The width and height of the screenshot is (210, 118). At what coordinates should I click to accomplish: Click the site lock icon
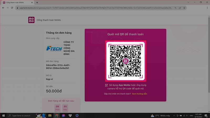point(17,8)
